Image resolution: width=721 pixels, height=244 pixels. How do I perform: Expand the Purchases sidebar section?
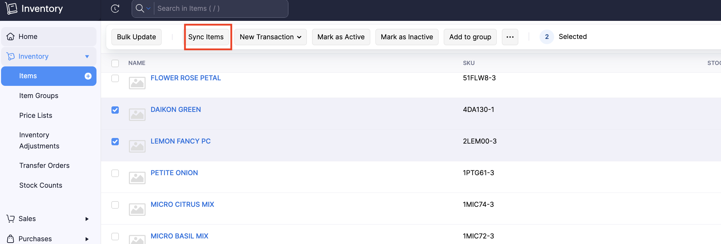tap(87, 239)
